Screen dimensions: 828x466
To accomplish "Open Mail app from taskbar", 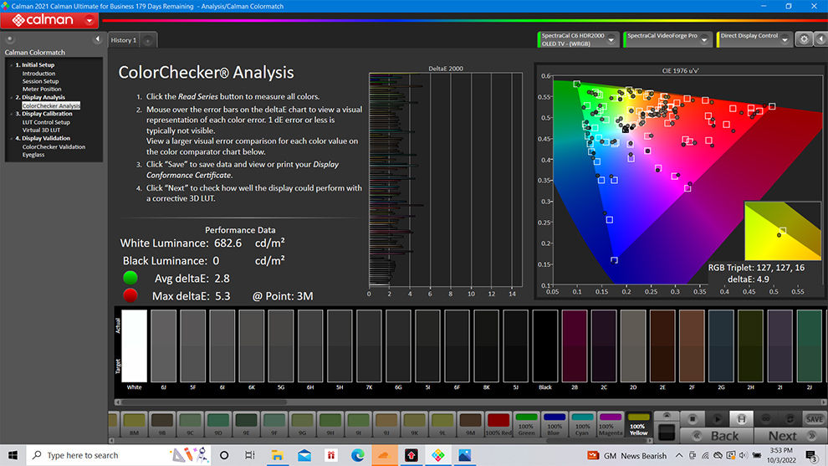I will pyautogui.click(x=304, y=455).
